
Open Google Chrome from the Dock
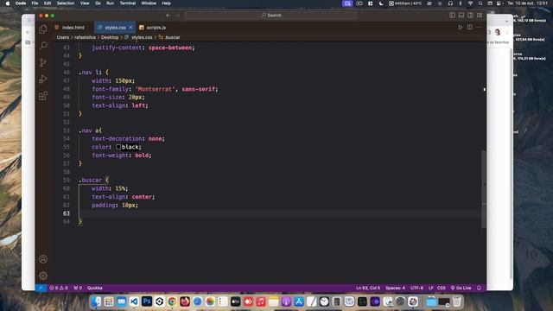(x=172, y=301)
